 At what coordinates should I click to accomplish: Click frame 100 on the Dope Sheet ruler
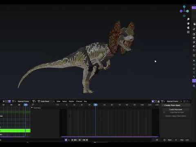[x=142, y=105]
